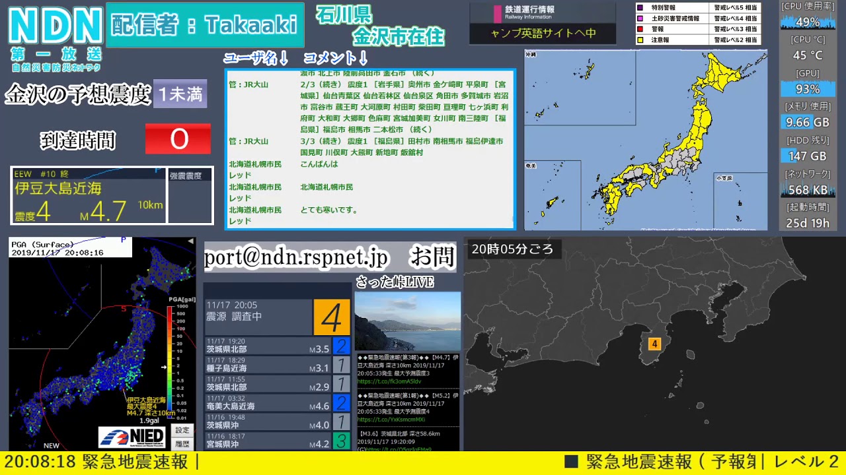Click the 奄美 inset on the warning map

(553, 195)
